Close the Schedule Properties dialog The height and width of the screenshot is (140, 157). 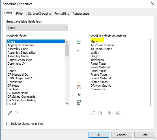[x=153, y=4]
